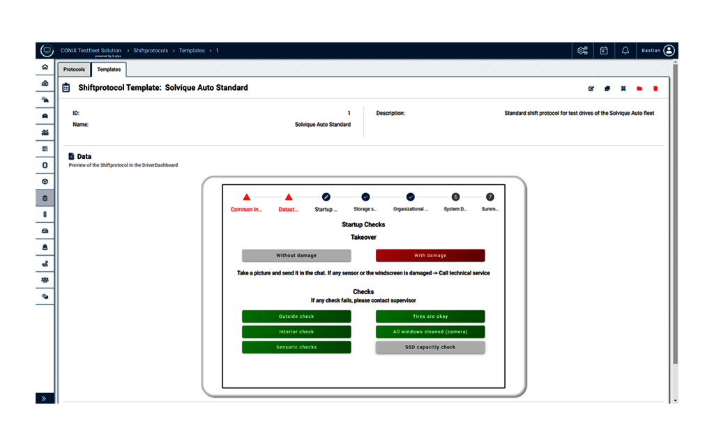Viewport: 714px width, 446px height.
Task: Click the red folder icon
Action: click(639, 89)
